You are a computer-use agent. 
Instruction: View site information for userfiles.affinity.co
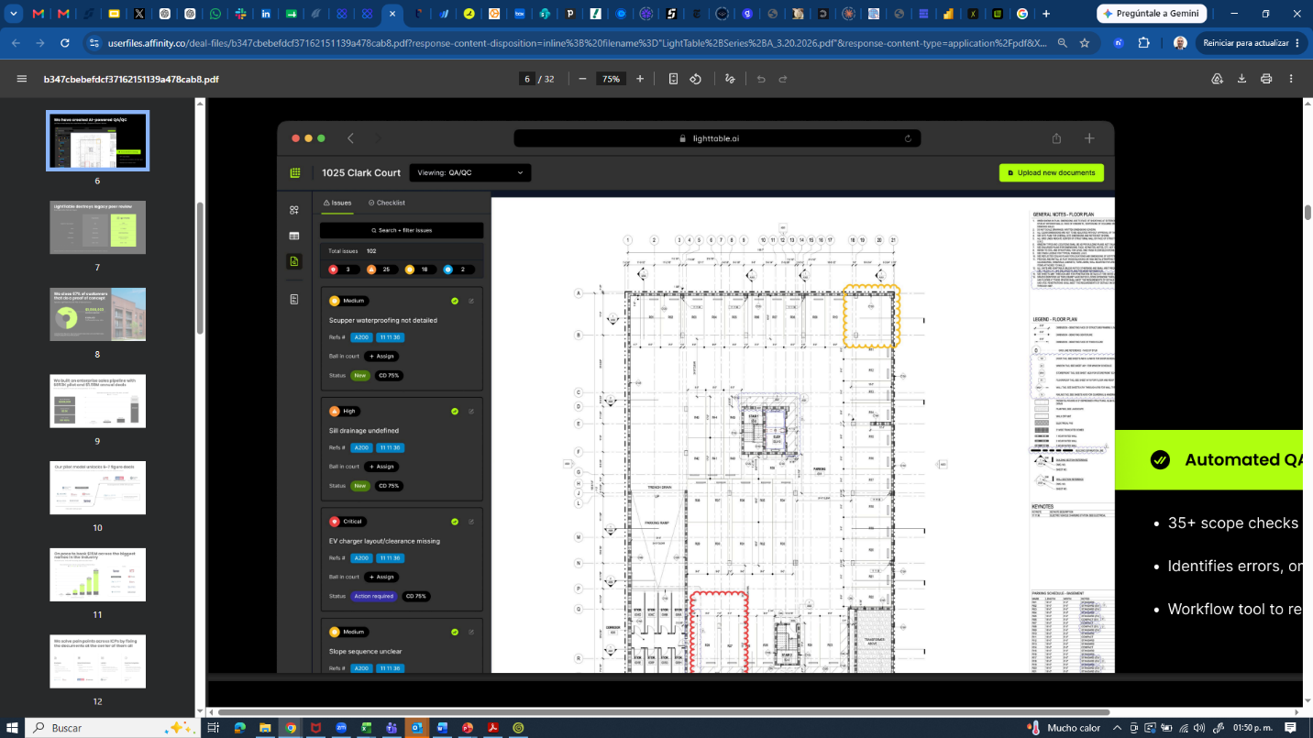[x=93, y=43]
